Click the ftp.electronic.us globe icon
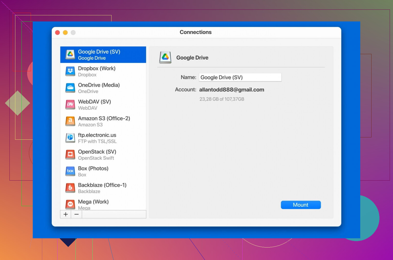 [70, 138]
